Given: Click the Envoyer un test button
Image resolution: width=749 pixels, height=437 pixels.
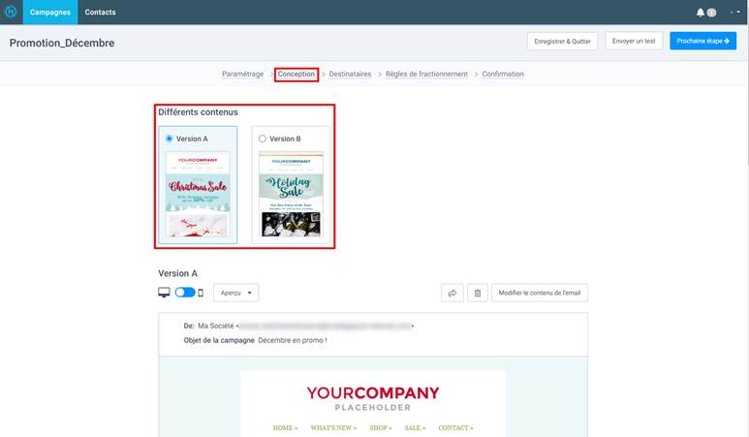Looking at the screenshot, I should tap(634, 42).
